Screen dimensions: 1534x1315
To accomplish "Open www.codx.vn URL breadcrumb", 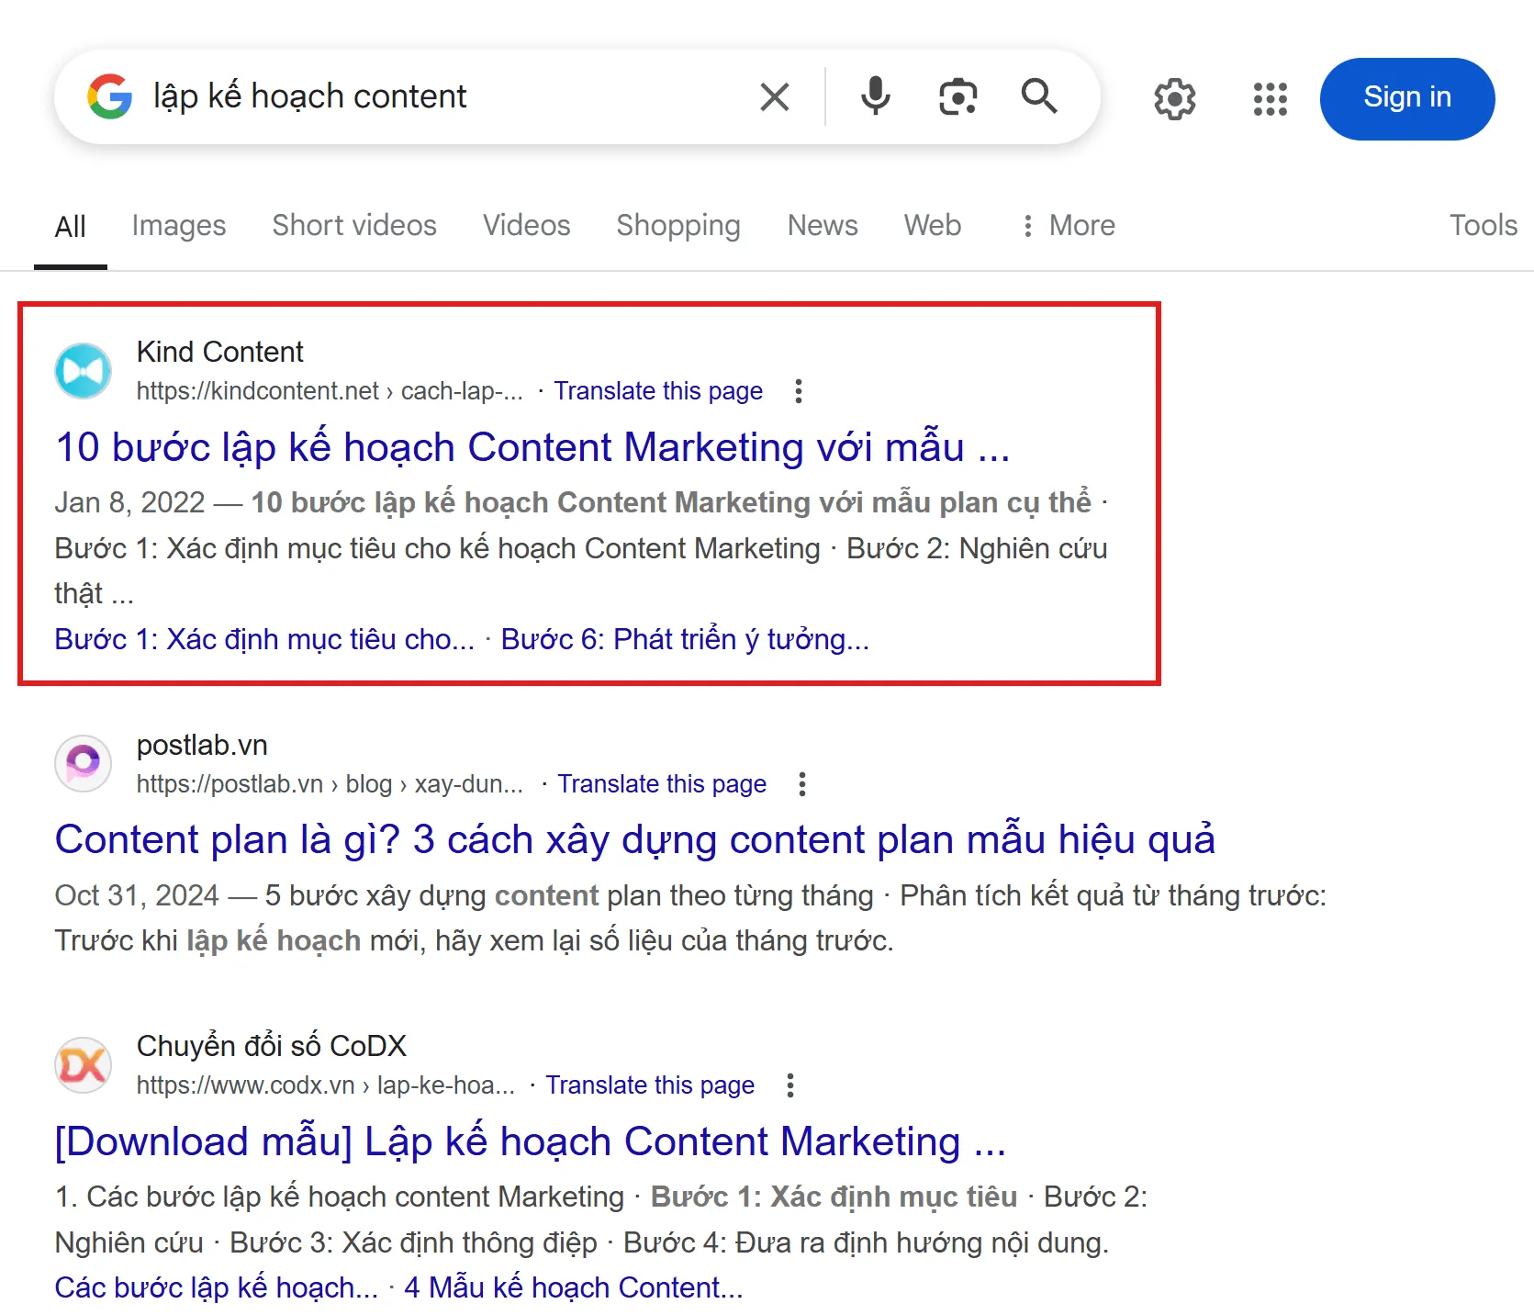I will click(326, 1085).
